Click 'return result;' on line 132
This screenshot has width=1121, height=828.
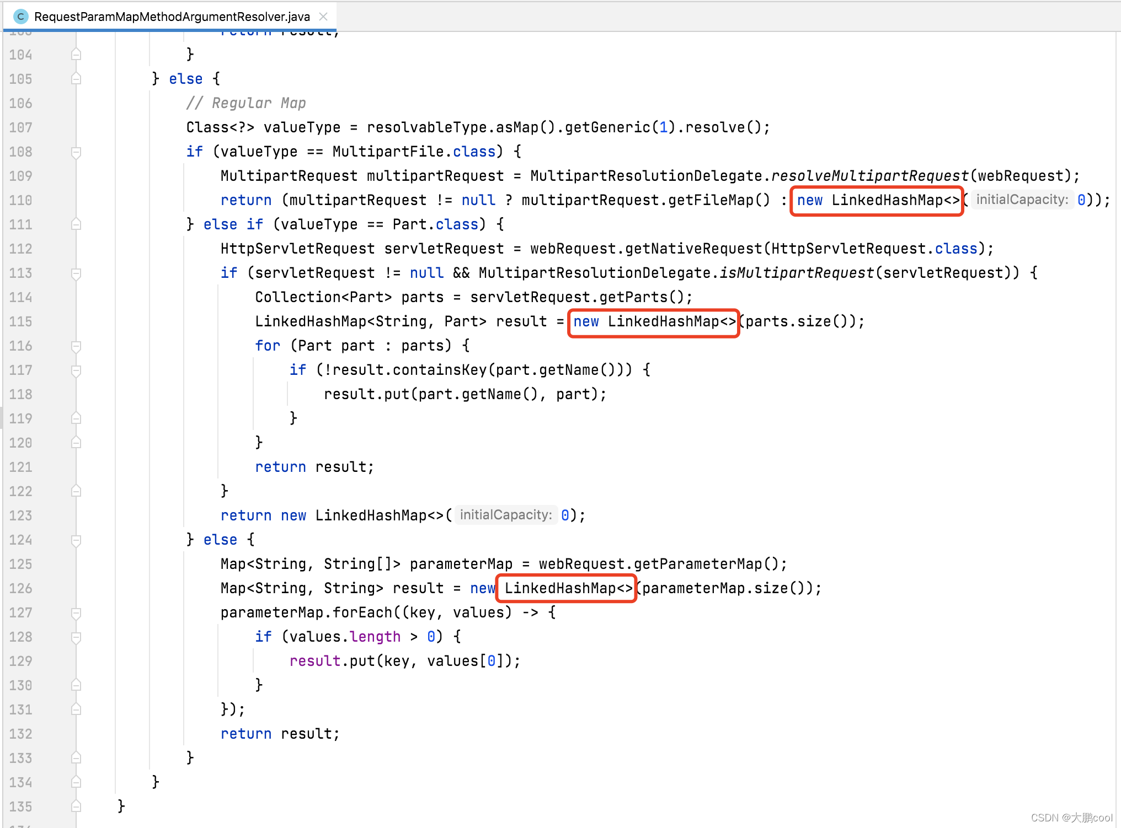tap(280, 734)
